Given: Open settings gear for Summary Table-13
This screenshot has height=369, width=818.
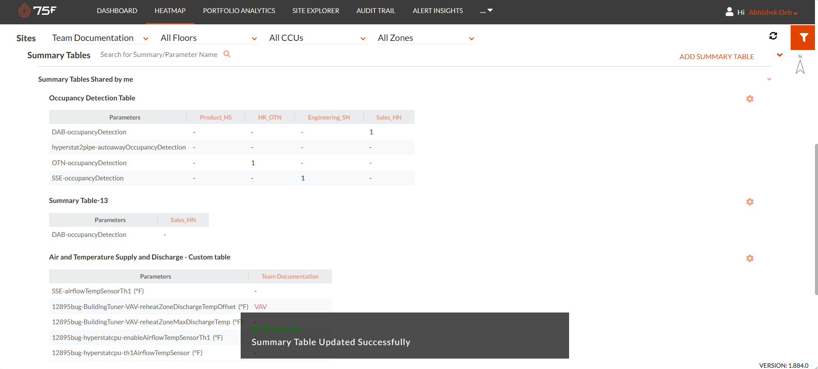Looking at the screenshot, I should pos(750,202).
